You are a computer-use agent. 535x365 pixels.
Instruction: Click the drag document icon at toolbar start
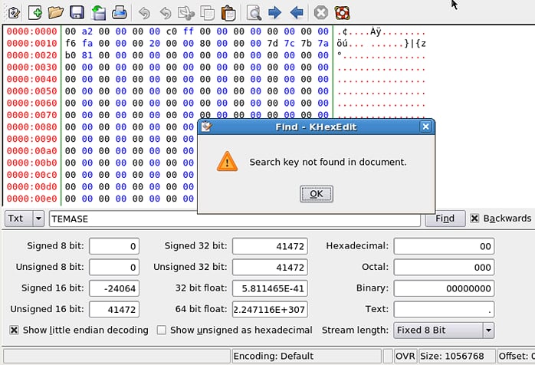14,13
